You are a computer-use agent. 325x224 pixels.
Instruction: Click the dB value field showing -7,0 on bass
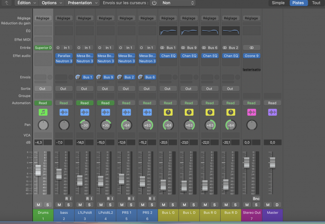point(60,142)
